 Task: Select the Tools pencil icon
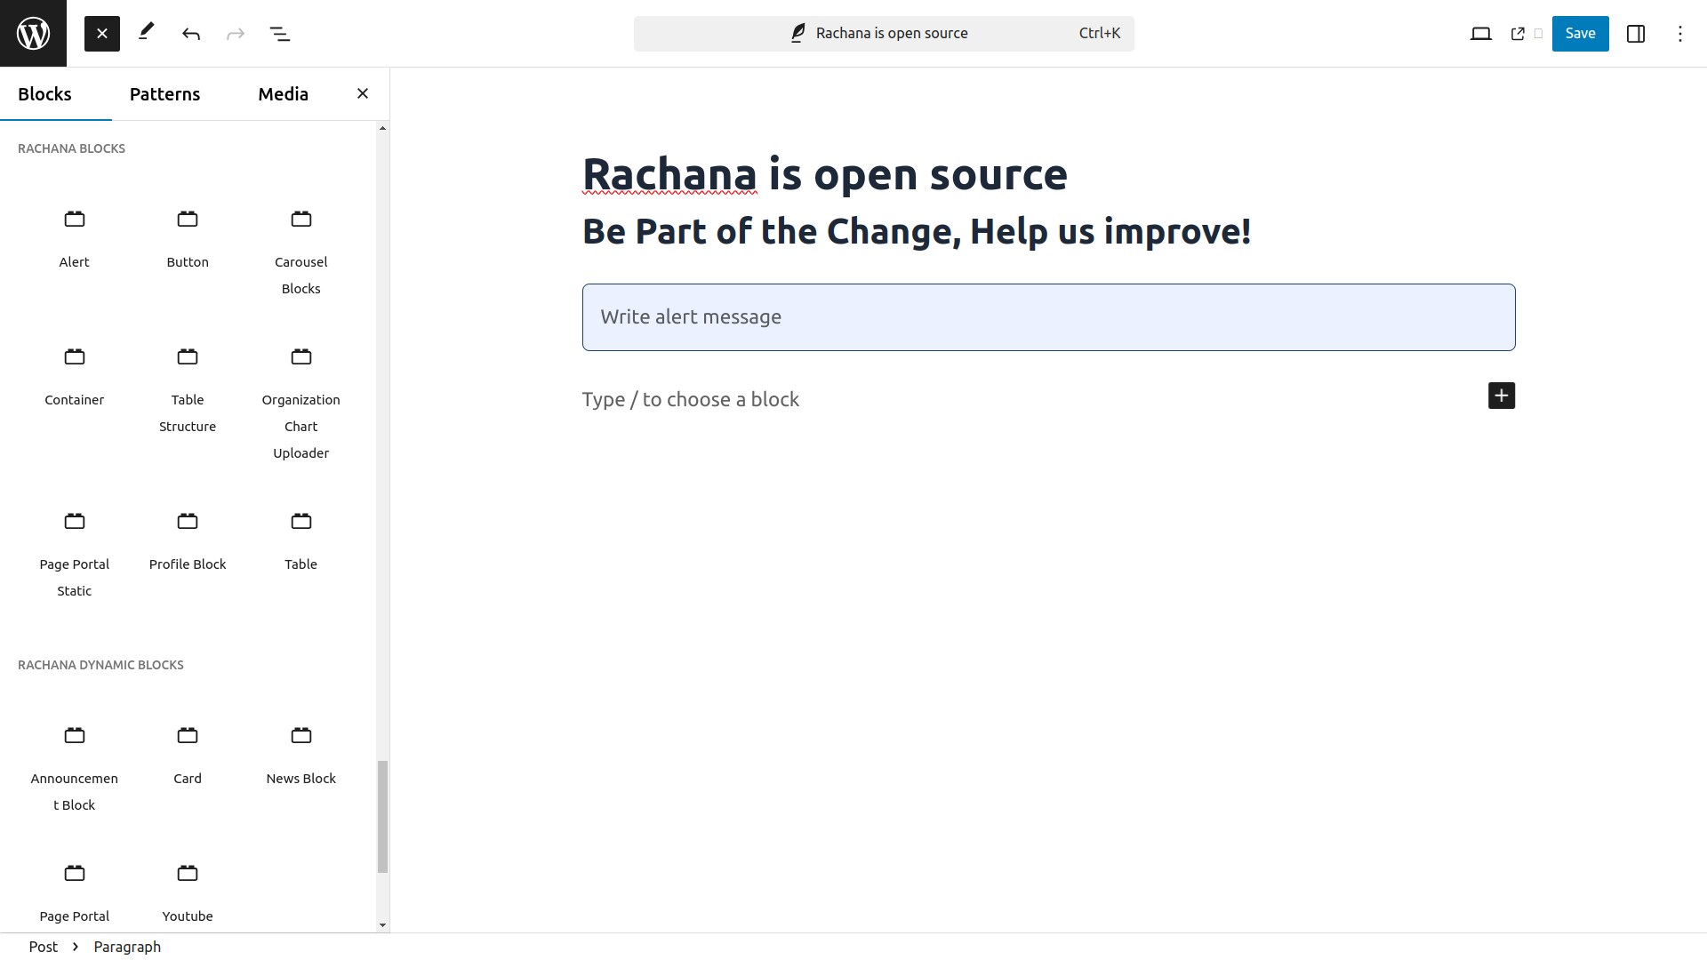coord(147,33)
